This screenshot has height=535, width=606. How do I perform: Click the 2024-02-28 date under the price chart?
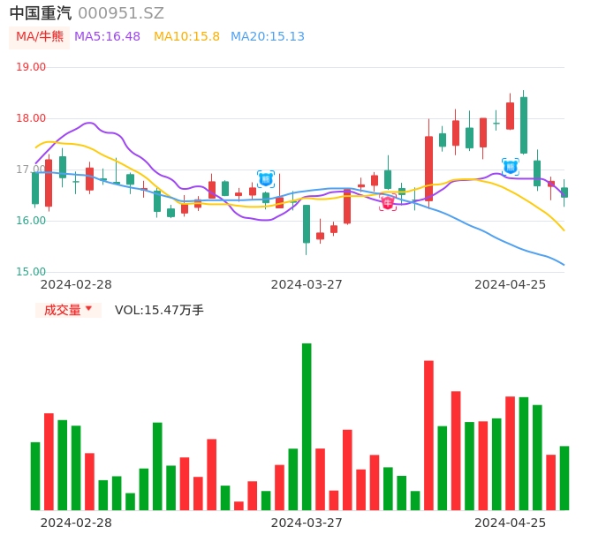76,284
